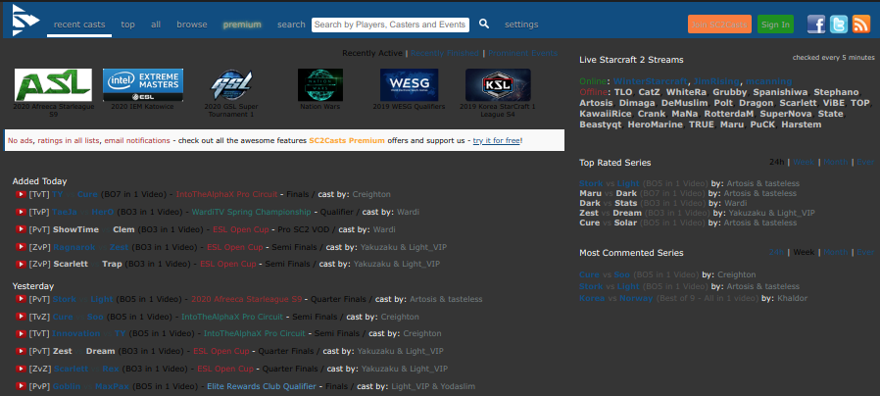Open the Korea vs Norway commented series
The height and width of the screenshot is (396, 880).
coord(616,298)
